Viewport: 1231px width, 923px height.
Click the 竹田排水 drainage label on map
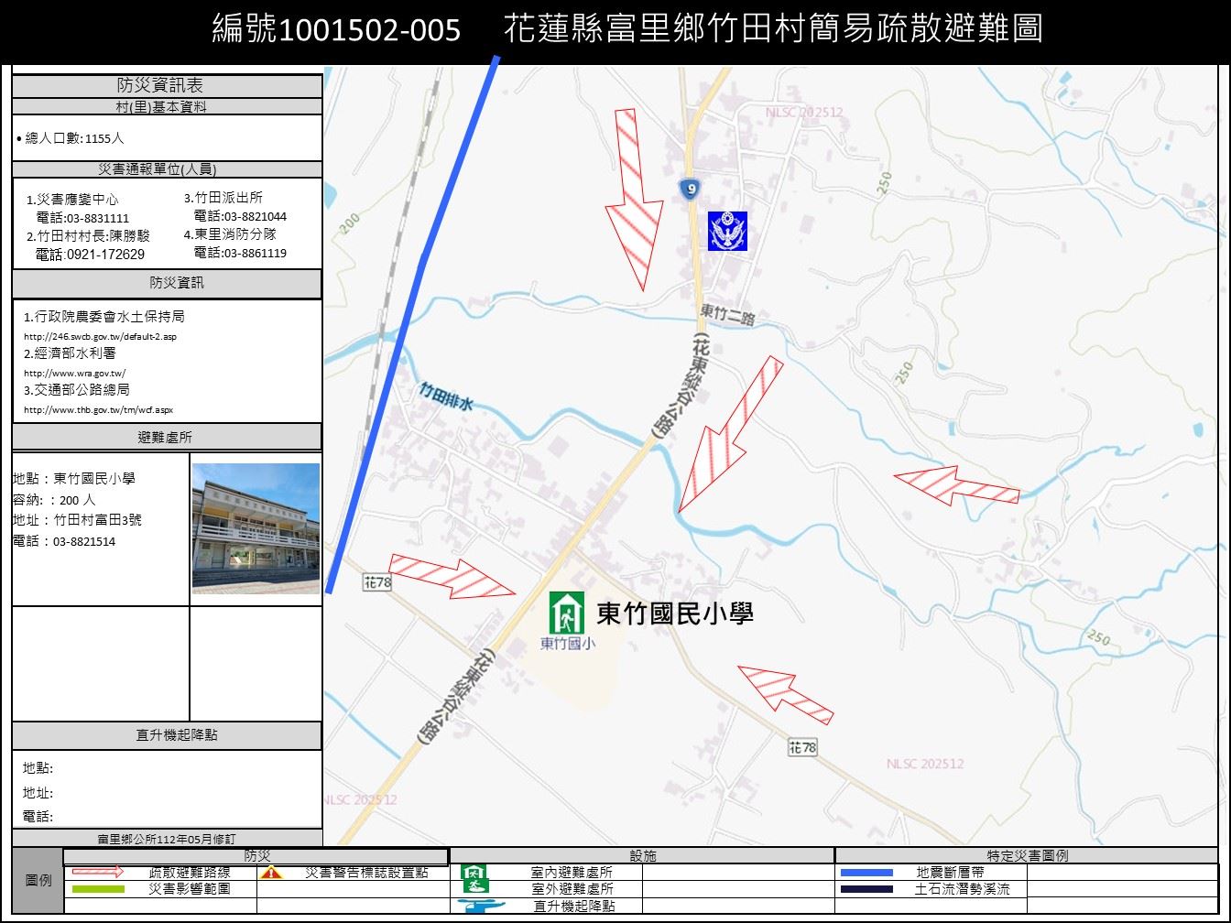pyautogui.click(x=446, y=396)
